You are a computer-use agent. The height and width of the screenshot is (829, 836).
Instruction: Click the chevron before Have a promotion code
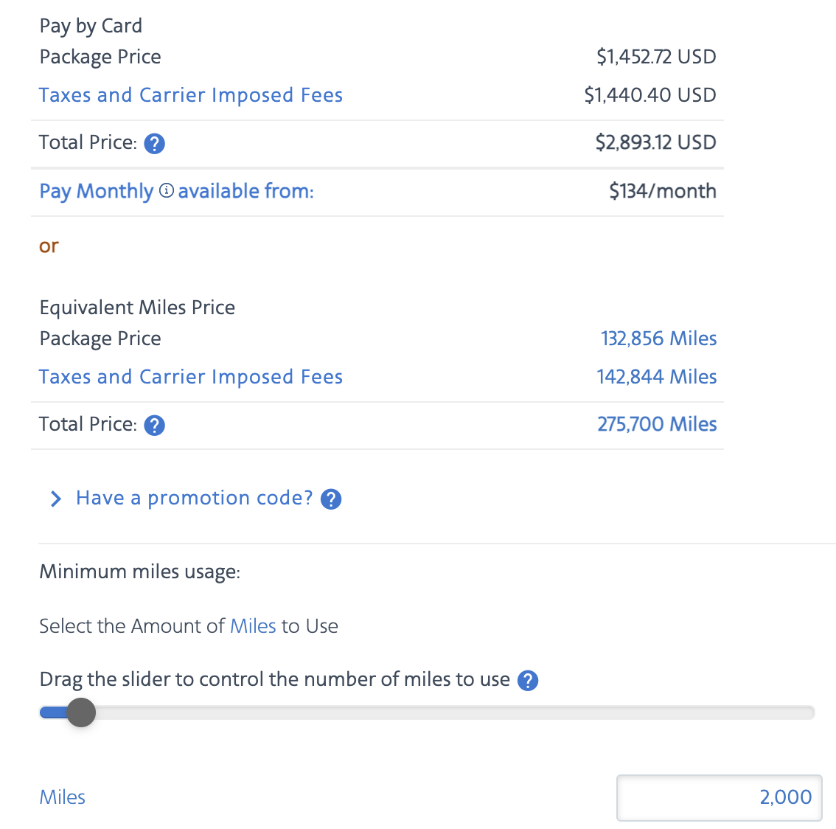pos(55,499)
